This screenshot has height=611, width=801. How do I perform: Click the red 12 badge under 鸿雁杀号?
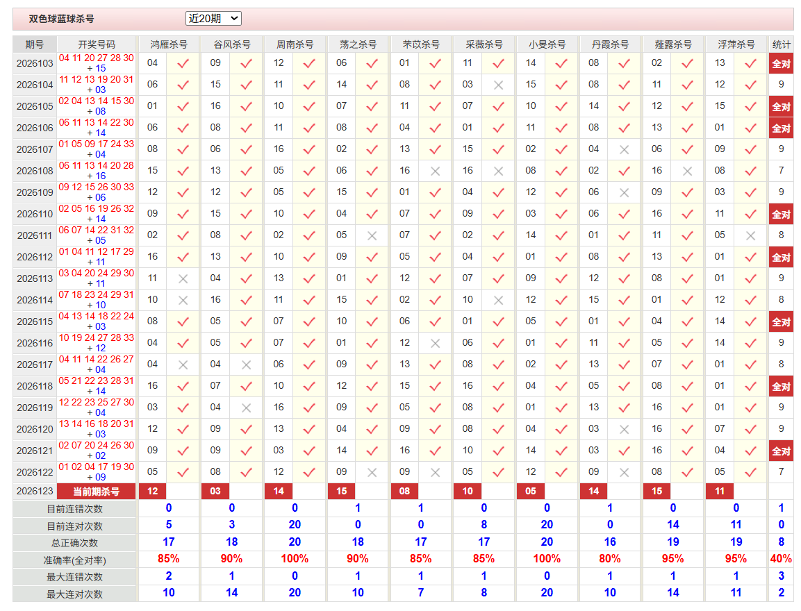[153, 491]
